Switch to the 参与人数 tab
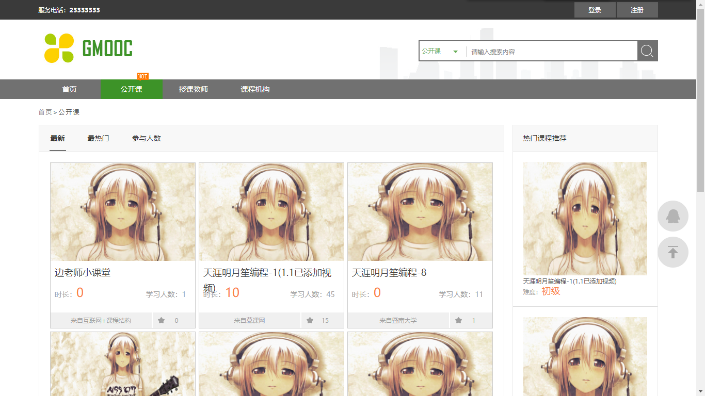 pyautogui.click(x=147, y=138)
